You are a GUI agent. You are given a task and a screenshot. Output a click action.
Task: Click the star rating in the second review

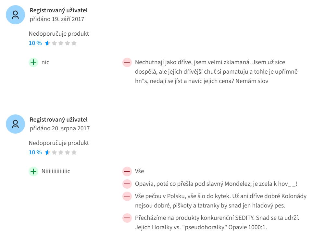click(x=61, y=152)
